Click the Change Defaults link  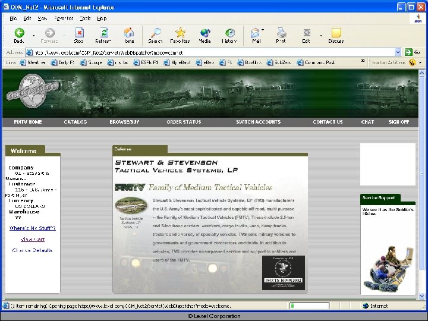[x=33, y=250]
